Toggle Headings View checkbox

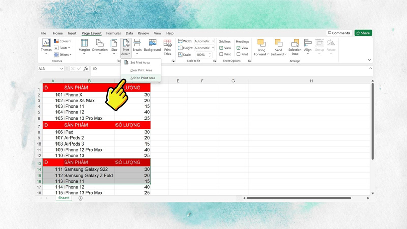[238, 48]
